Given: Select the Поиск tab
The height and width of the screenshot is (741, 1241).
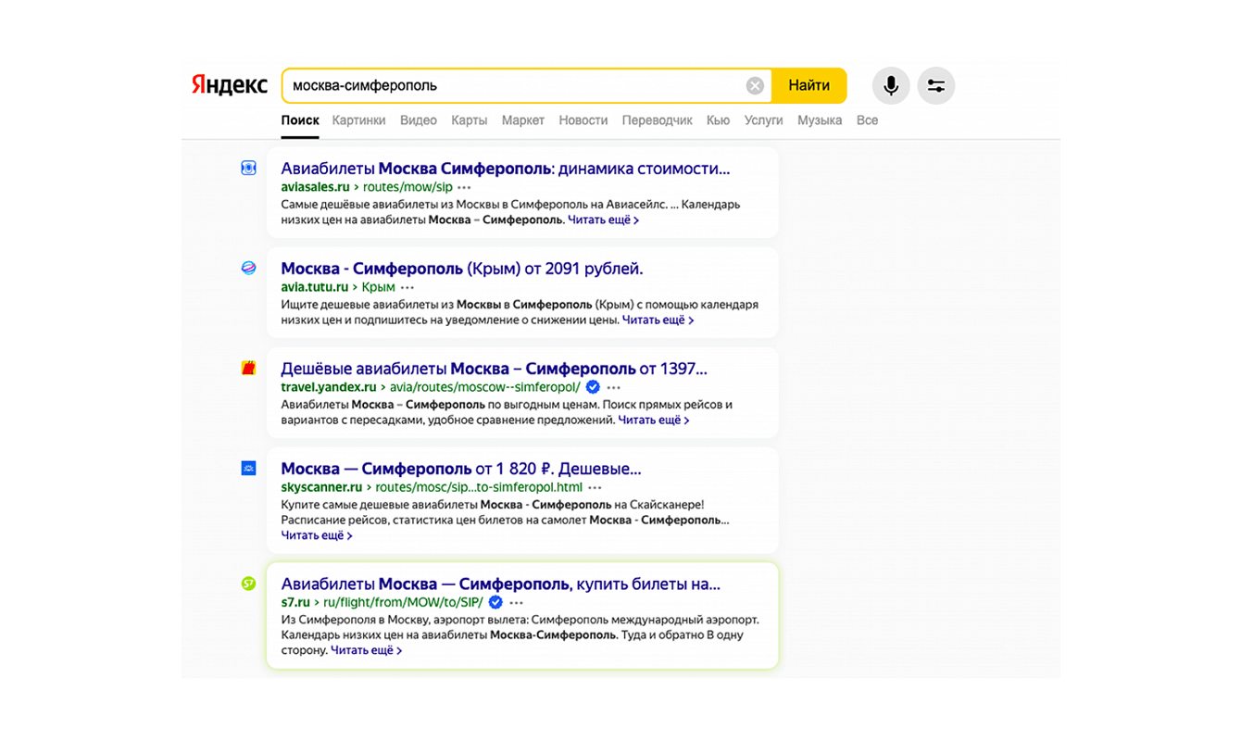Looking at the screenshot, I should (x=300, y=120).
